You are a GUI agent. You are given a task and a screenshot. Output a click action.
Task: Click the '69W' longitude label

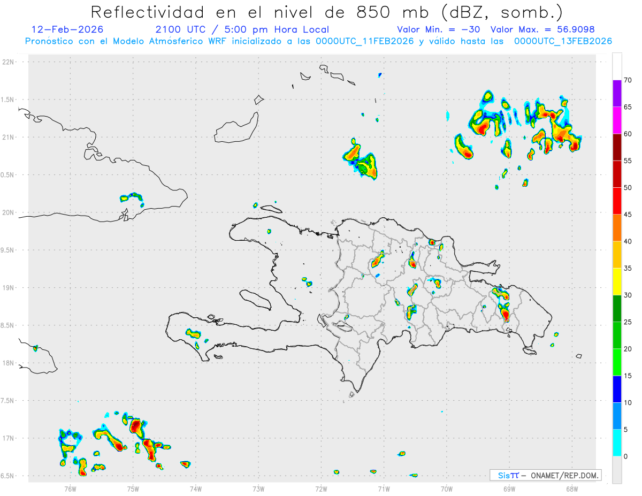pyautogui.click(x=509, y=489)
